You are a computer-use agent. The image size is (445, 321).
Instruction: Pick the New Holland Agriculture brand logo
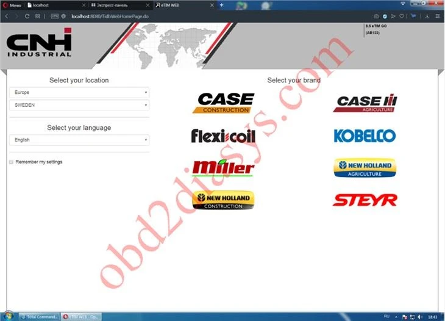(365, 168)
